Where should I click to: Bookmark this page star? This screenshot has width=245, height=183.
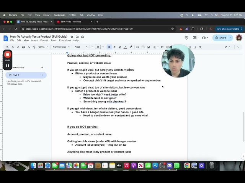(x=173, y=29)
